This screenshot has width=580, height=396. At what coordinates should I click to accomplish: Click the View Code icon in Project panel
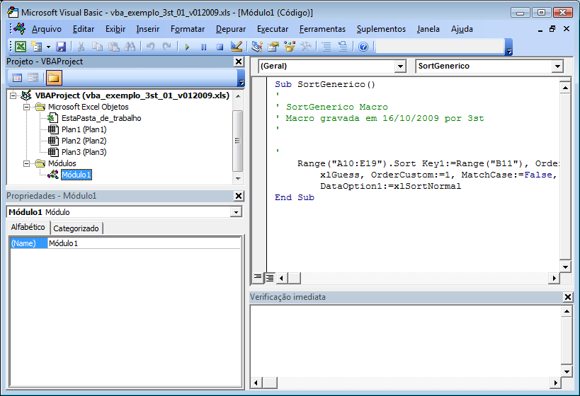[17, 78]
